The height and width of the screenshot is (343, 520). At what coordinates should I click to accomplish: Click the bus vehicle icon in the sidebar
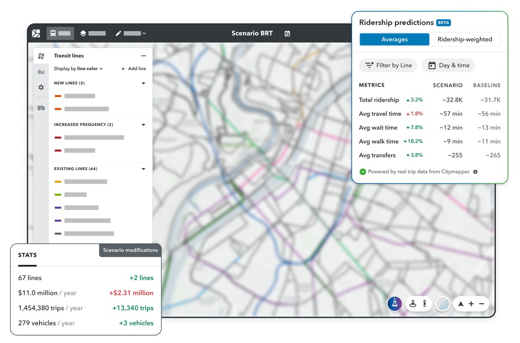[x=41, y=108]
